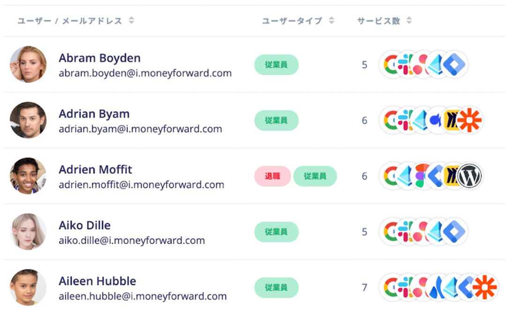Click the Zapier icon in Aileen Hubble's row
This screenshot has height=314, width=506.
(x=485, y=288)
